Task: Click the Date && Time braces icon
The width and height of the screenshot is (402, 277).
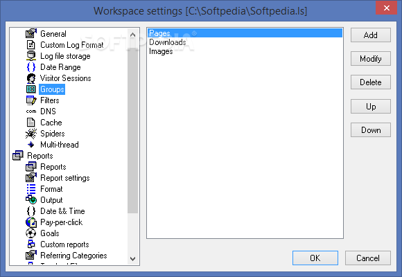Action: pyautogui.click(x=31, y=211)
